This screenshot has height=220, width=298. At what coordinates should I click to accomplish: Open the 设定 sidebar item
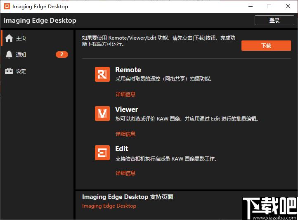(37, 71)
